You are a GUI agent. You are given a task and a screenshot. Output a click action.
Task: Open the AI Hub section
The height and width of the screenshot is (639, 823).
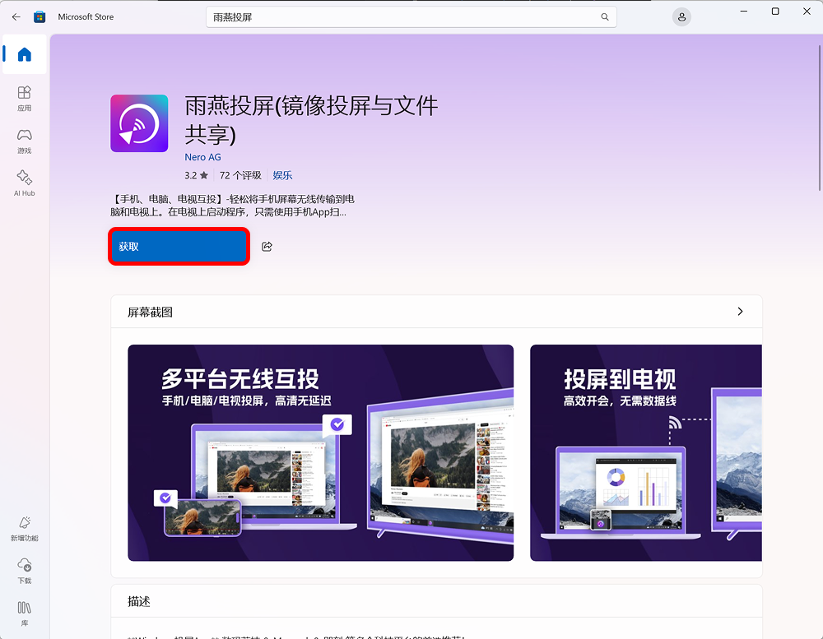[x=24, y=183]
